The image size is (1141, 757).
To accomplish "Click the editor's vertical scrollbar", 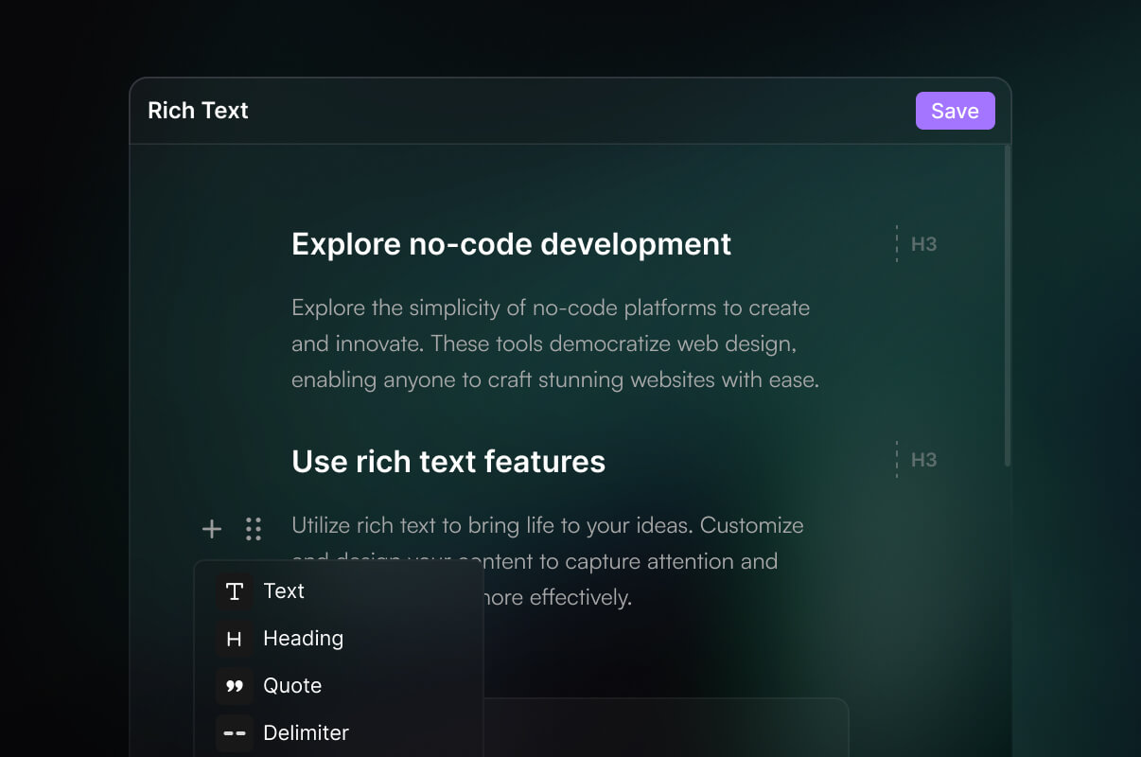I will point(1008,306).
